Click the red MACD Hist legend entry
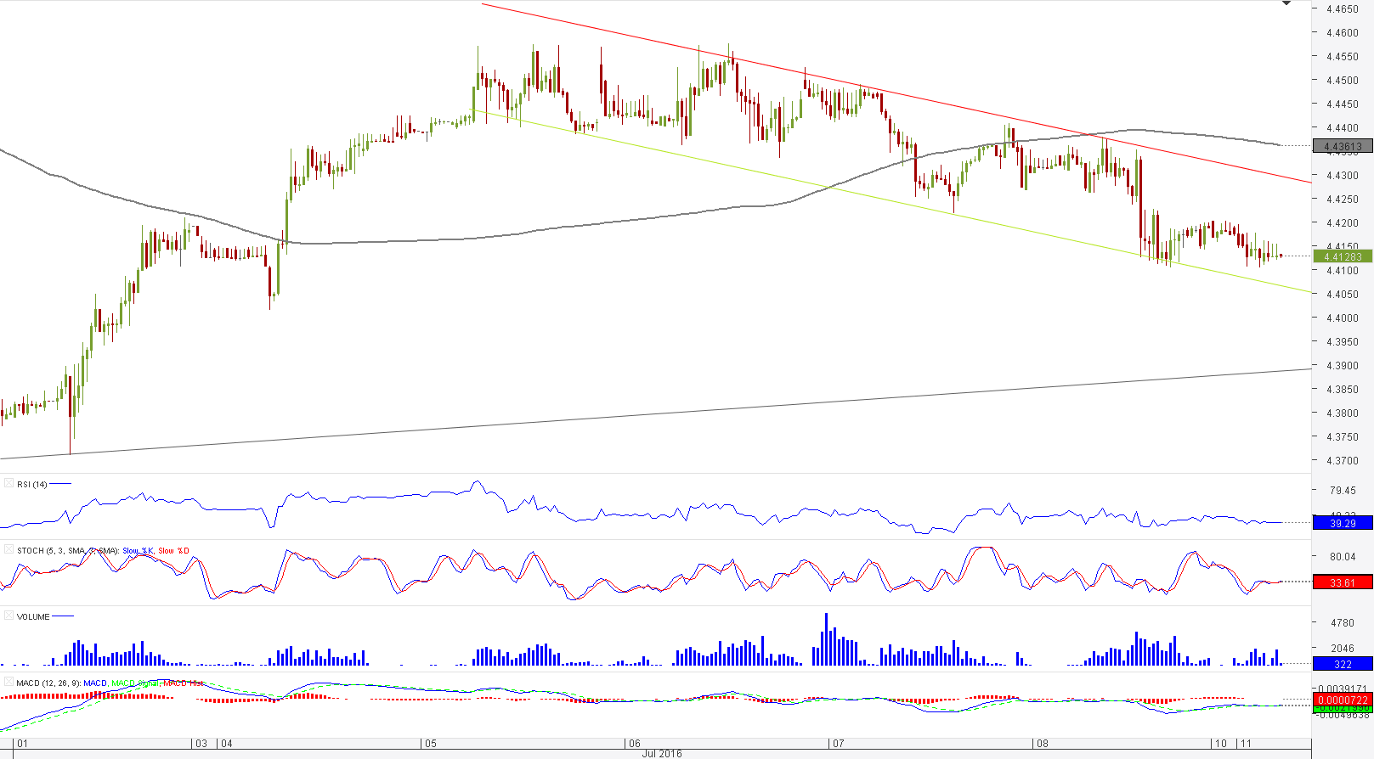The height and width of the screenshot is (759, 1374). (x=184, y=683)
